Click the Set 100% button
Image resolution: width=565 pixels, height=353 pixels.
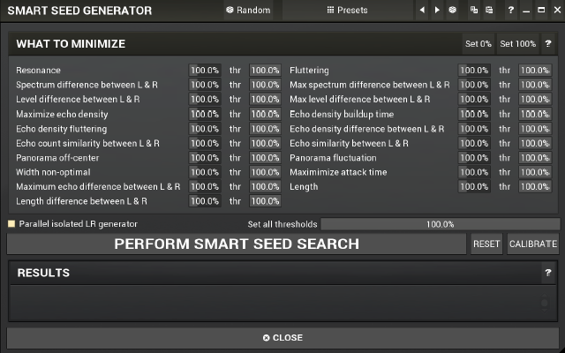[x=517, y=43]
